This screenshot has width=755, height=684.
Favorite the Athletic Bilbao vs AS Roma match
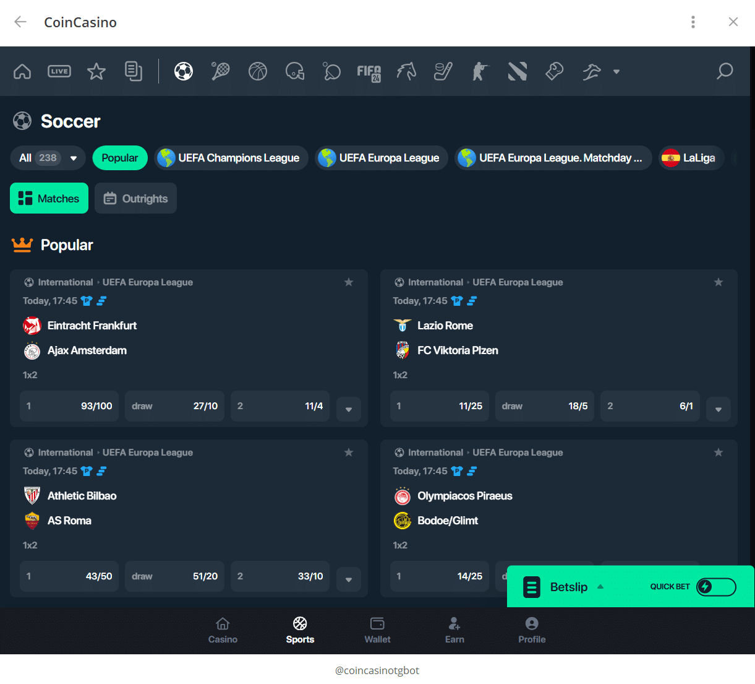click(349, 452)
